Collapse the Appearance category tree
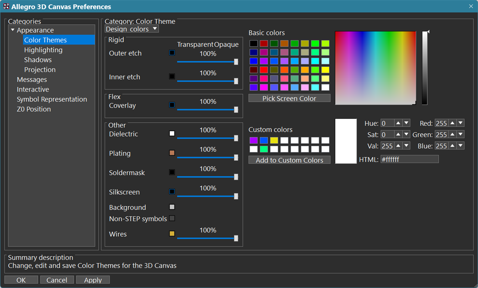 [13, 30]
